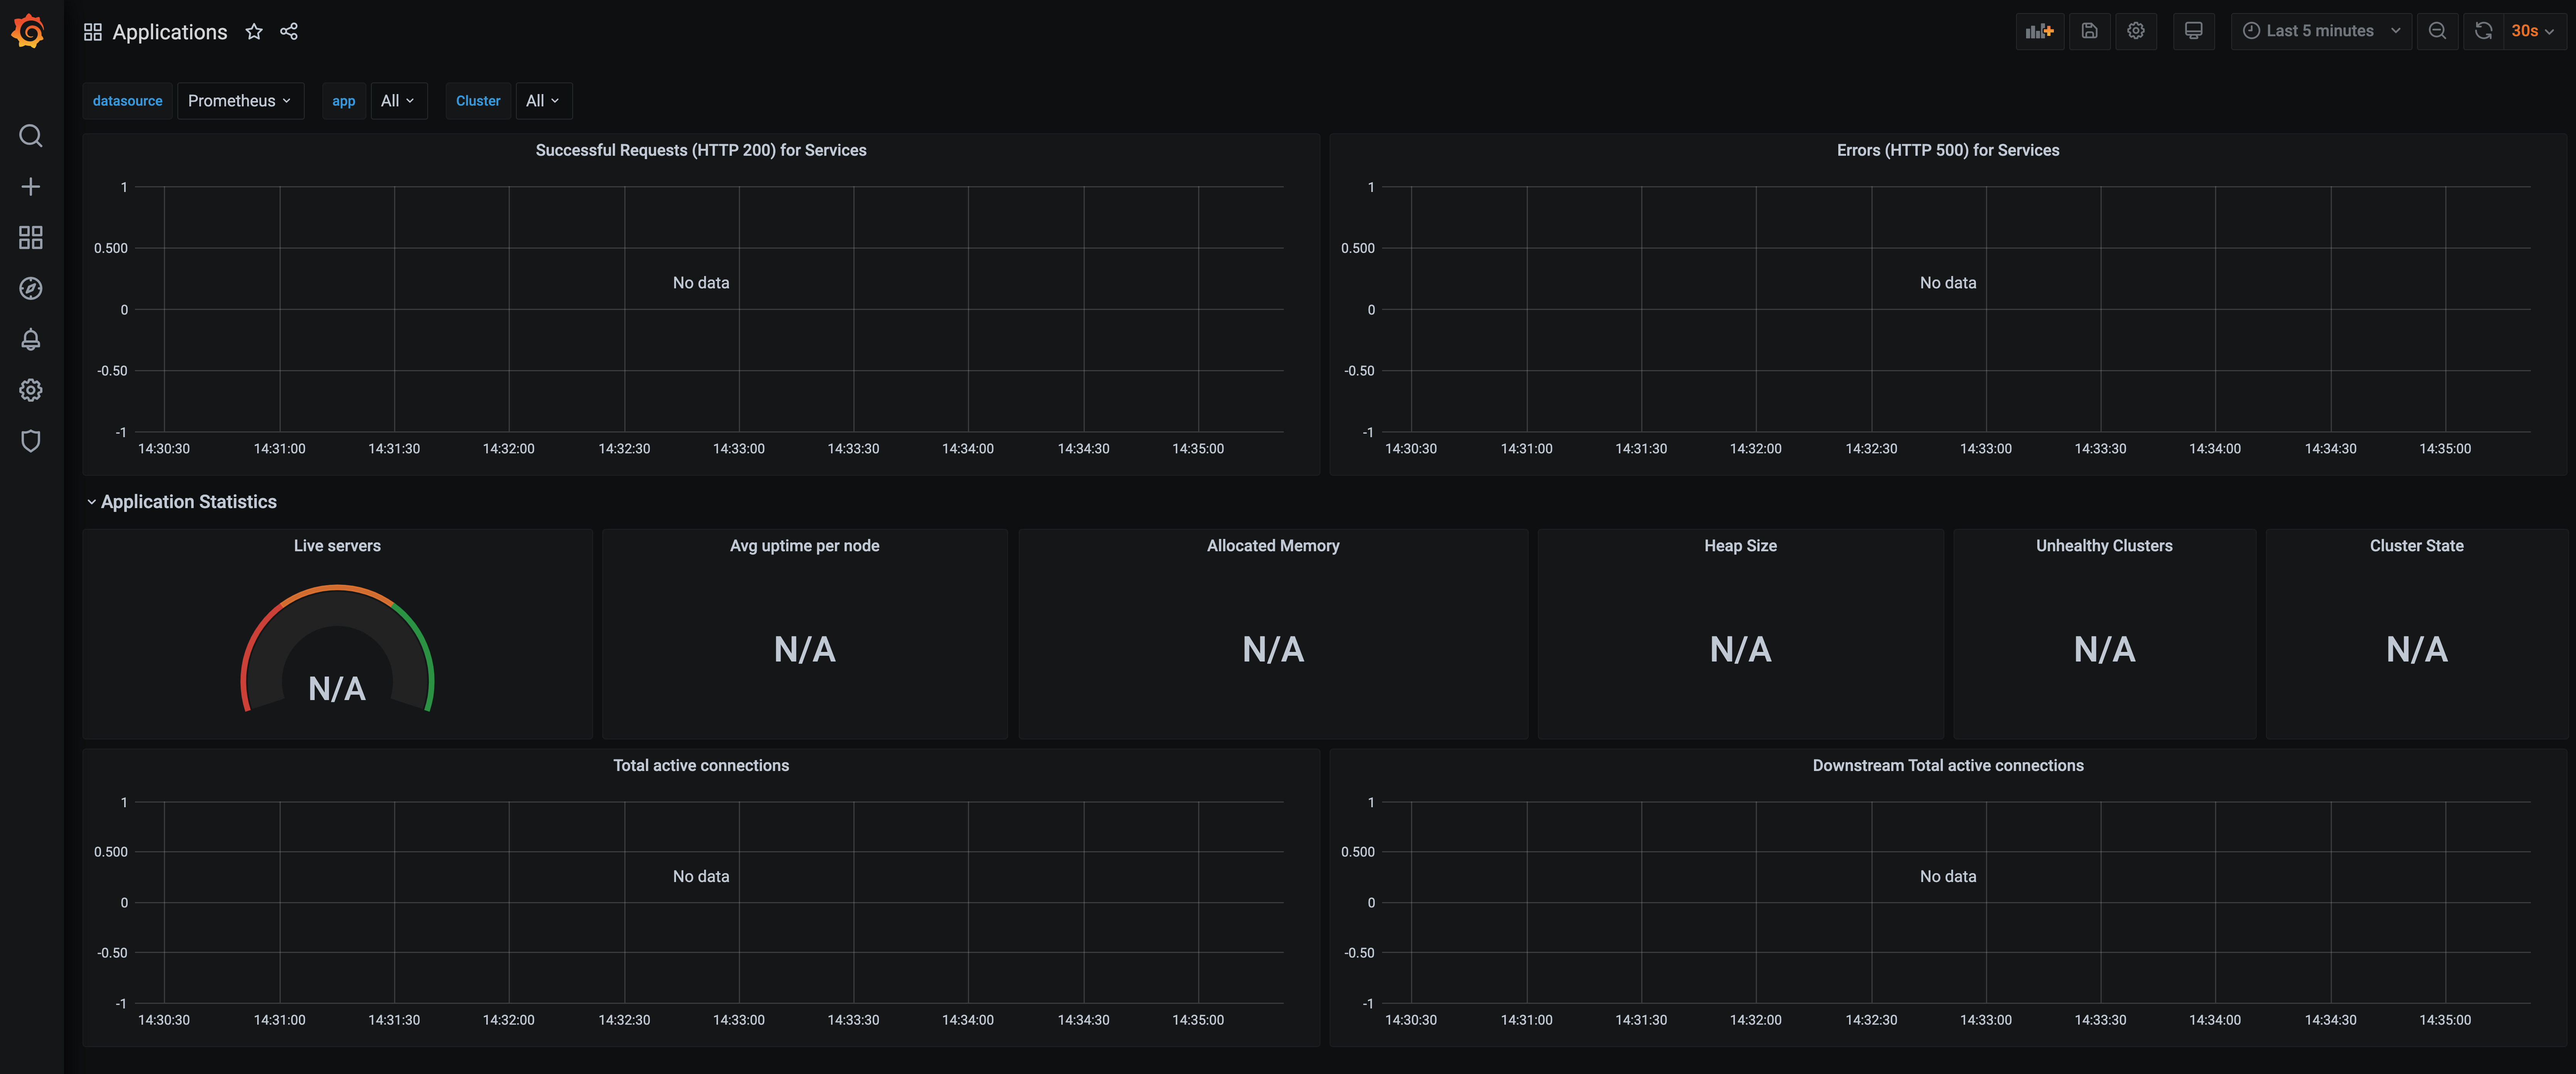Open the Explore compass icon
The image size is (2576, 1074).
(x=30, y=288)
